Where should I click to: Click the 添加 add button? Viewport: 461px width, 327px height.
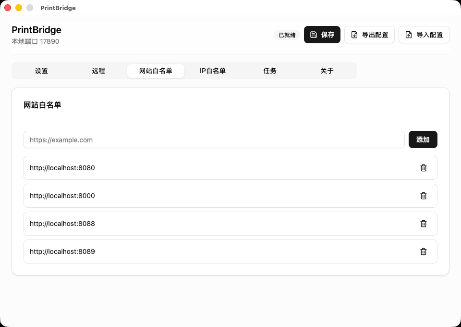pos(423,139)
